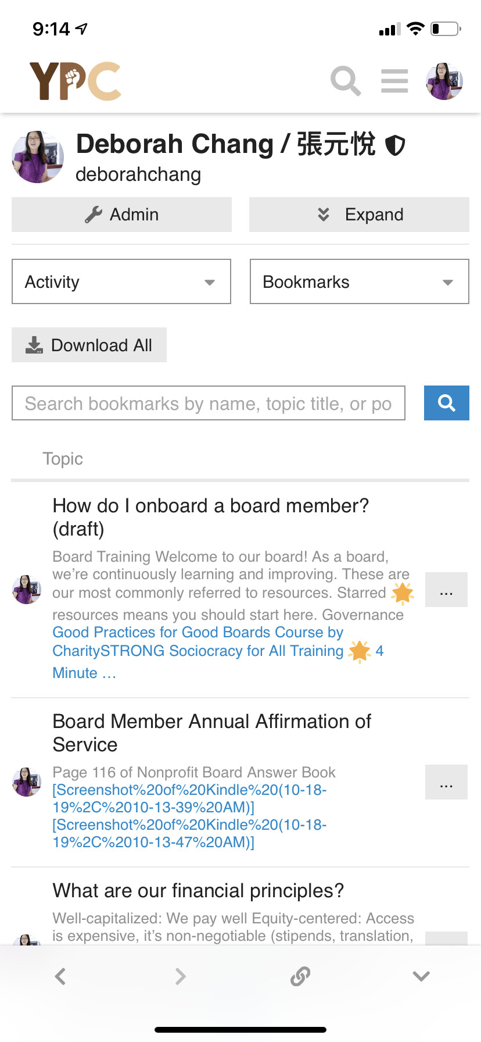Open the Annual Affirmation bookmark options menu
This screenshot has height=1042, width=481.
446,782
